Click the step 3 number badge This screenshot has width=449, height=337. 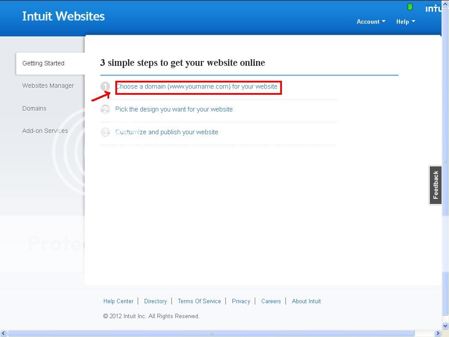click(x=105, y=132)
